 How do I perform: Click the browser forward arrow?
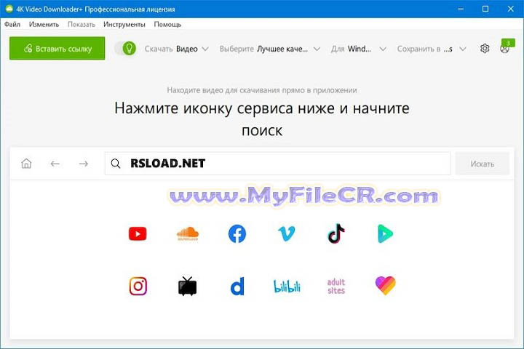click(84, 164)
